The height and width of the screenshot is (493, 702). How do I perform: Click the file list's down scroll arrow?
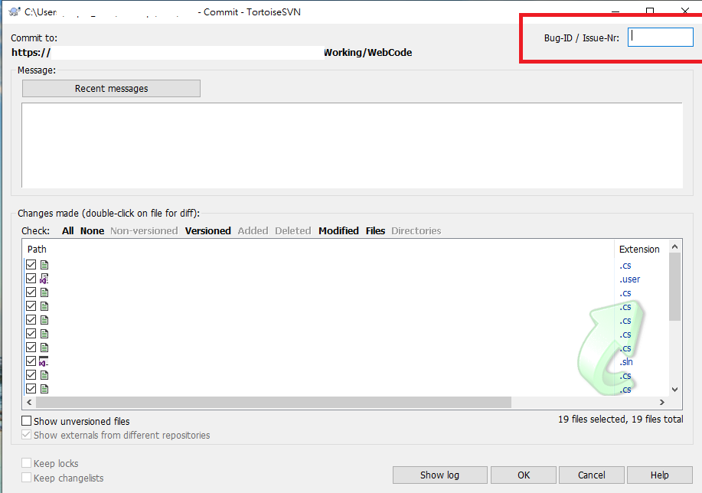674,390
